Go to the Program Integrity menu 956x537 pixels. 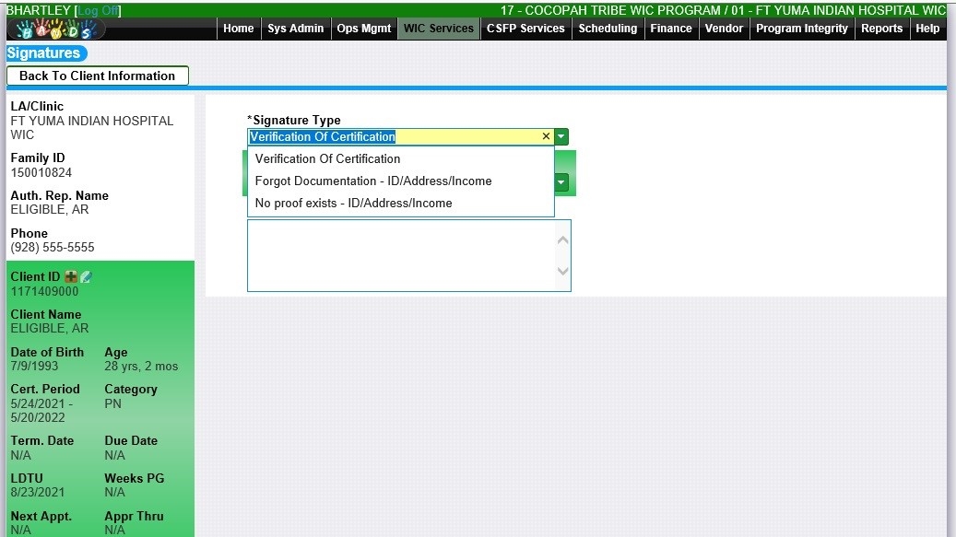tap(801, 29)
